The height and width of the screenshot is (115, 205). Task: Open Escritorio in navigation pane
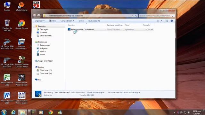[44, 33]
